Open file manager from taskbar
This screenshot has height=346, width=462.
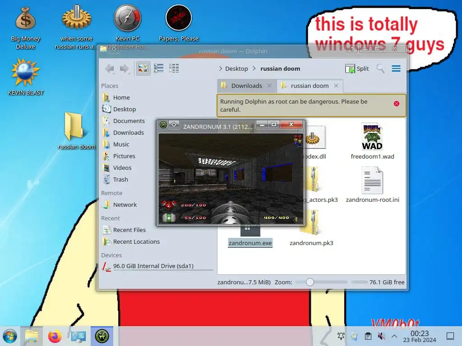(32, 336)
